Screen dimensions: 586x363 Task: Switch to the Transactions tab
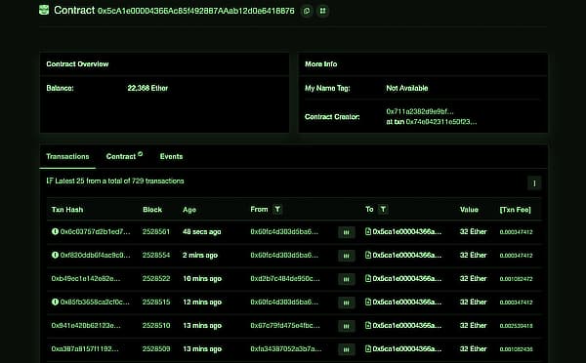click(67, 156)
